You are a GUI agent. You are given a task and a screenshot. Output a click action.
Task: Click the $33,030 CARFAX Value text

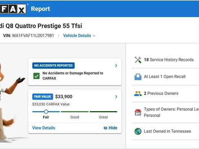coord(51,104)
